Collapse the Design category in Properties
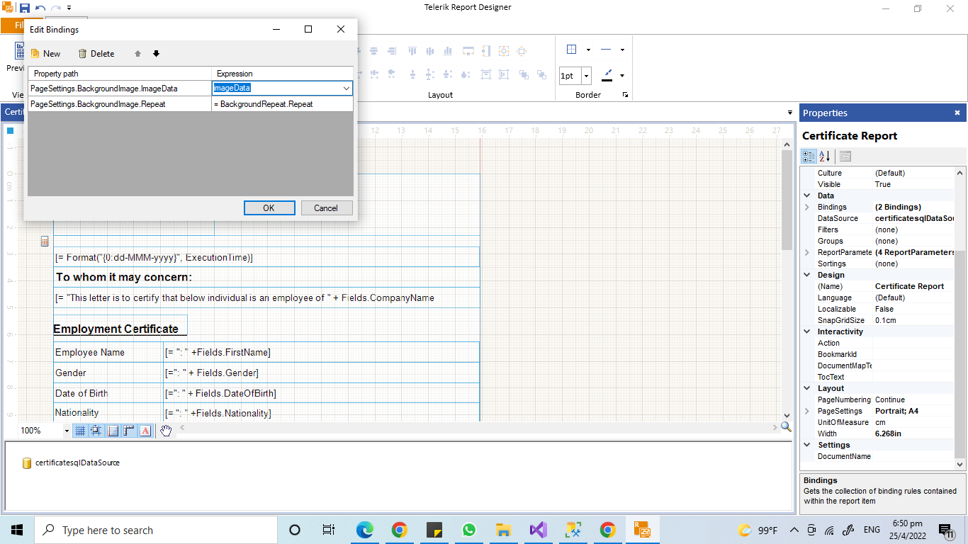The width and height of the screenshot is (968, 544). [807, 275]
